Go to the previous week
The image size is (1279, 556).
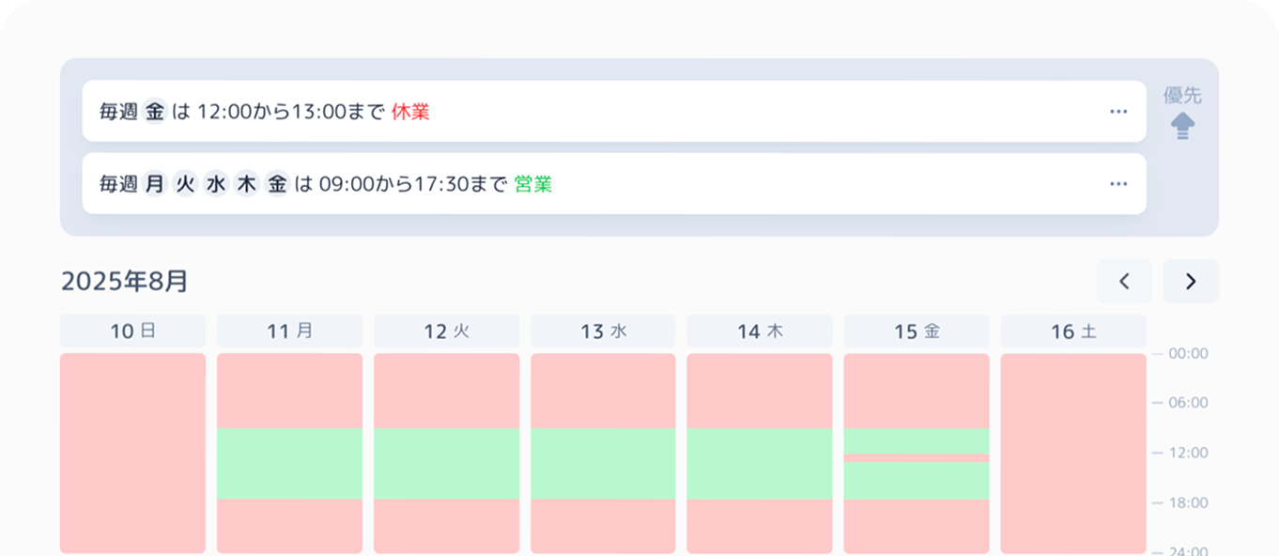coord(1123,281)
